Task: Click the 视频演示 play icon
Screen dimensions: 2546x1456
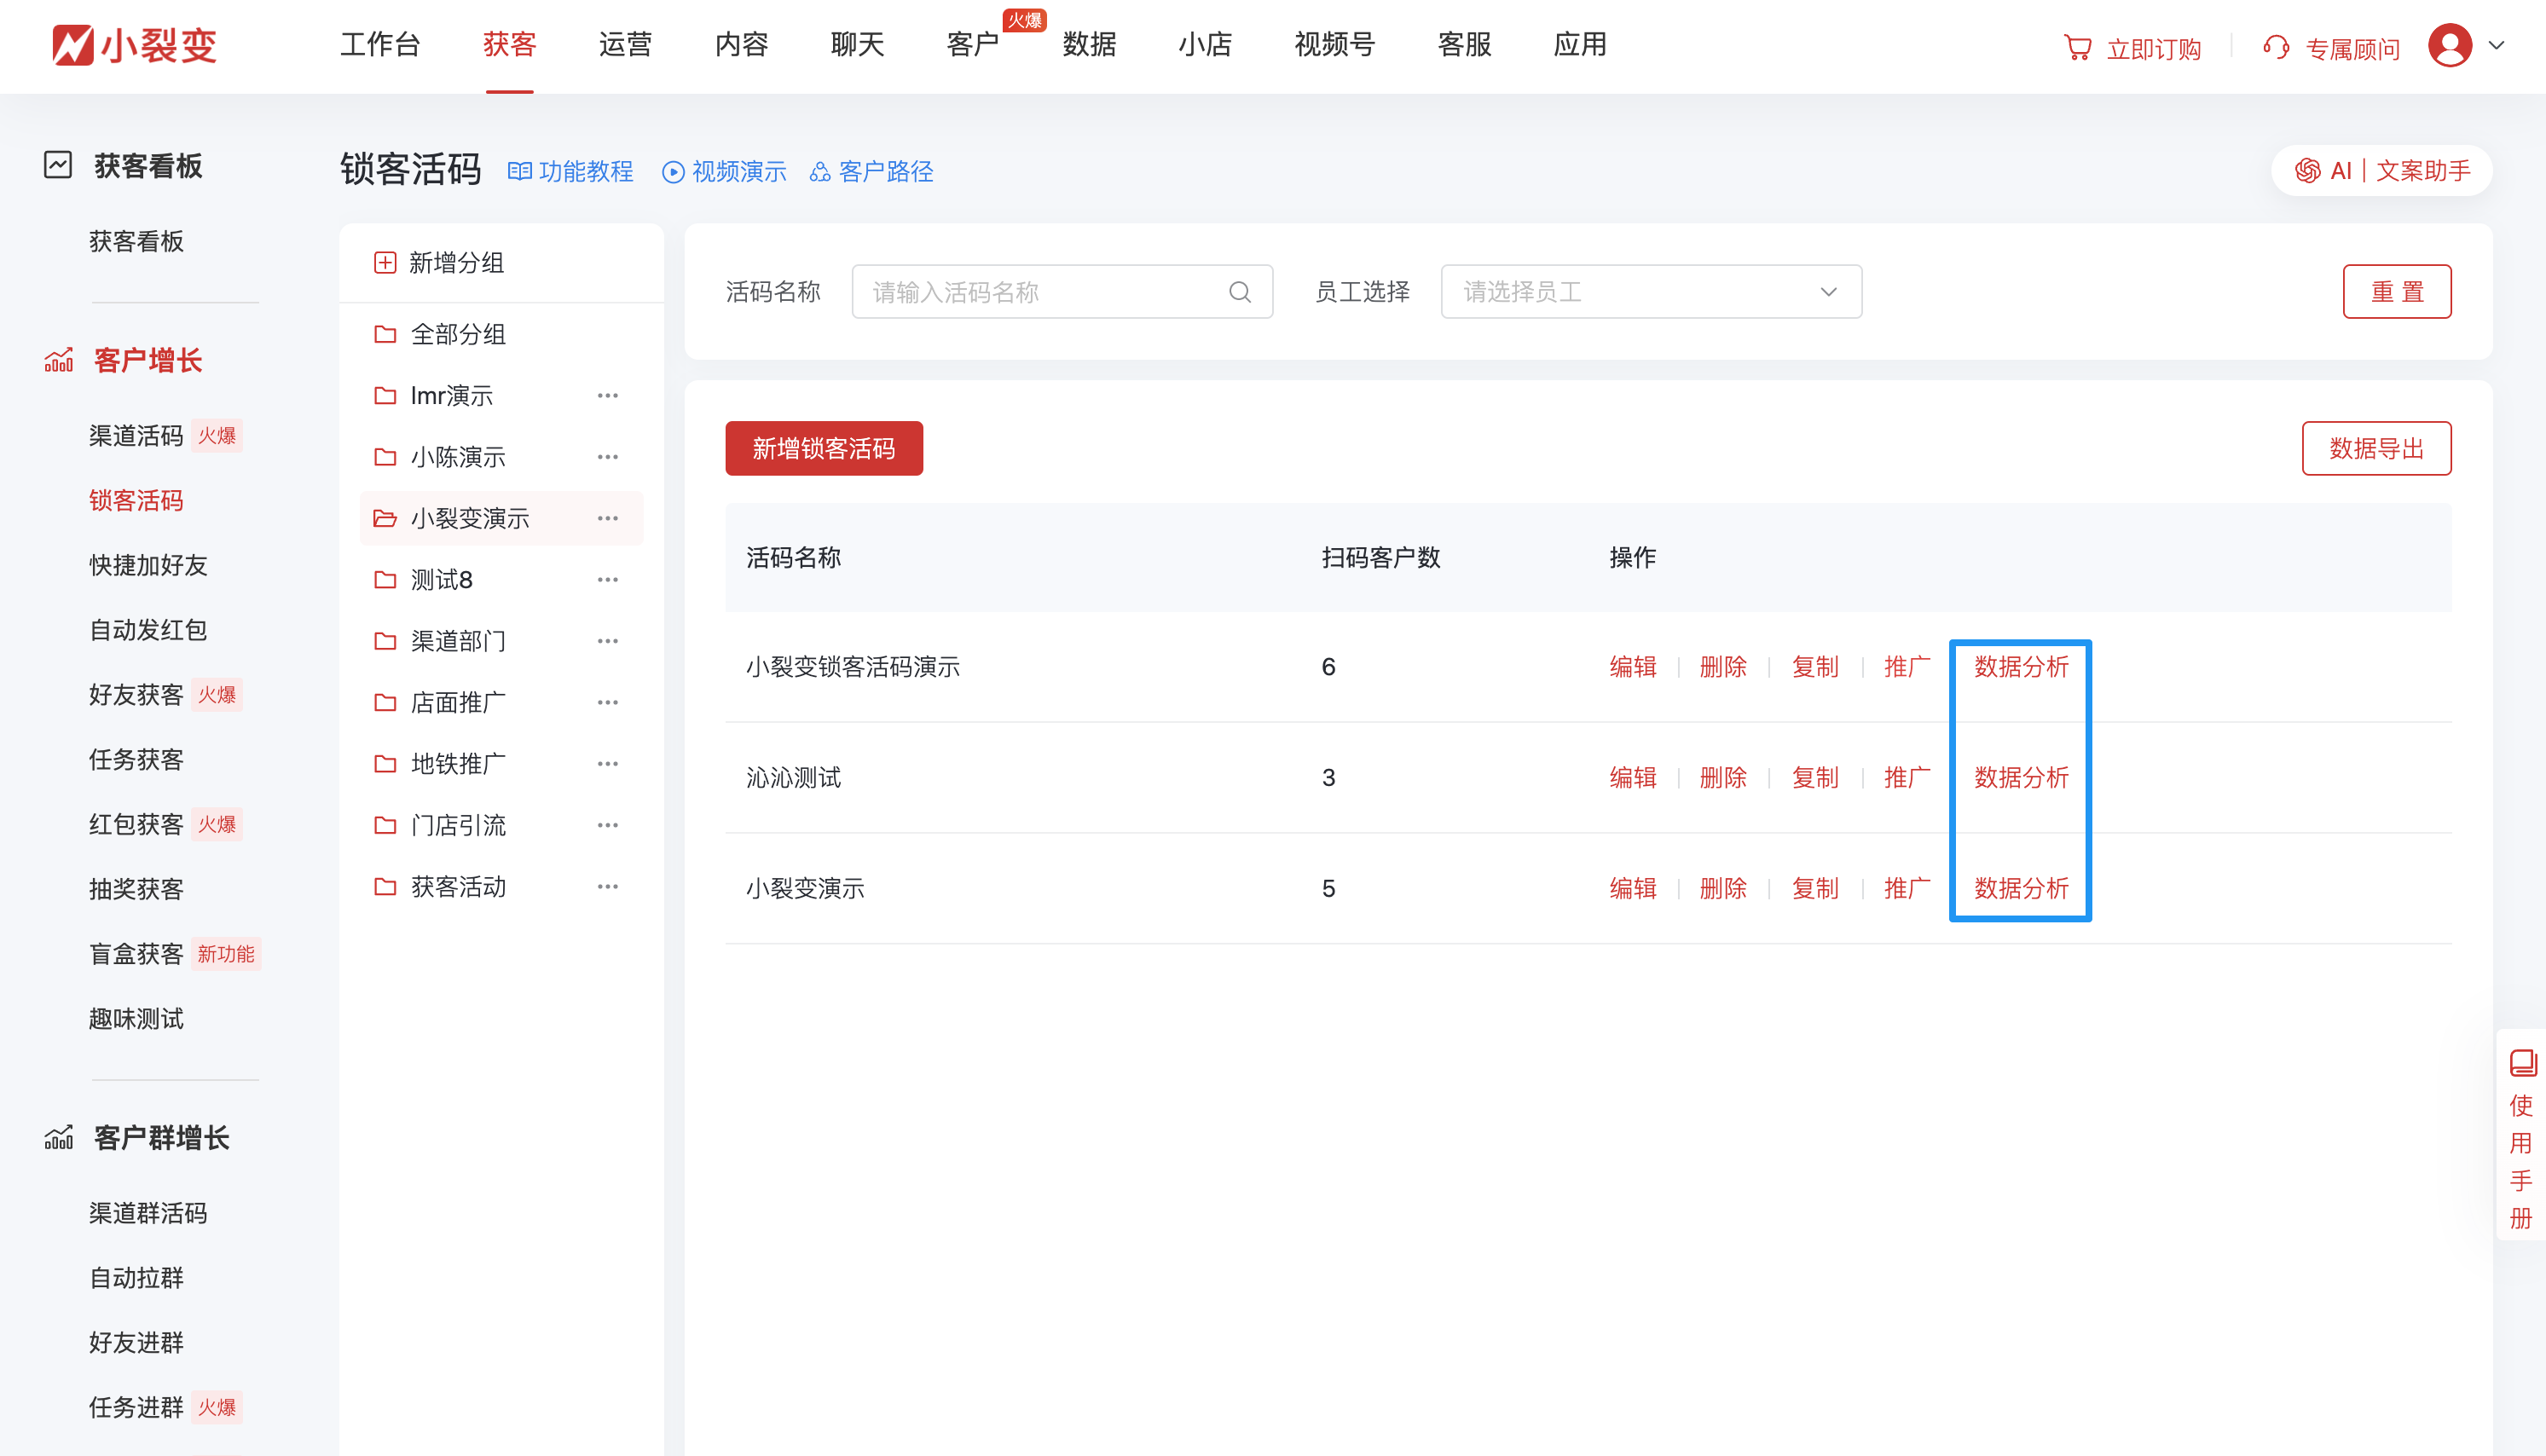Action: click(673, 172)
